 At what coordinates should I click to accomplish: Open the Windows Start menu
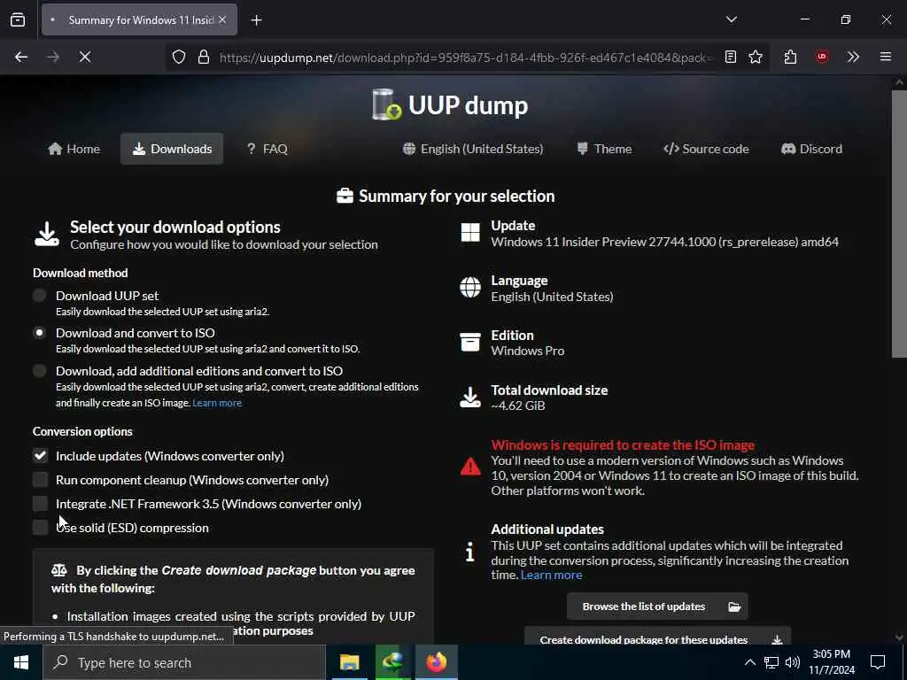pos(21,662)
